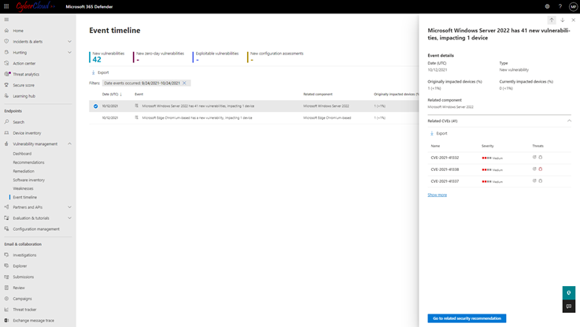Click the Show more link
The image size is (580, 327).
coord(437,195)
